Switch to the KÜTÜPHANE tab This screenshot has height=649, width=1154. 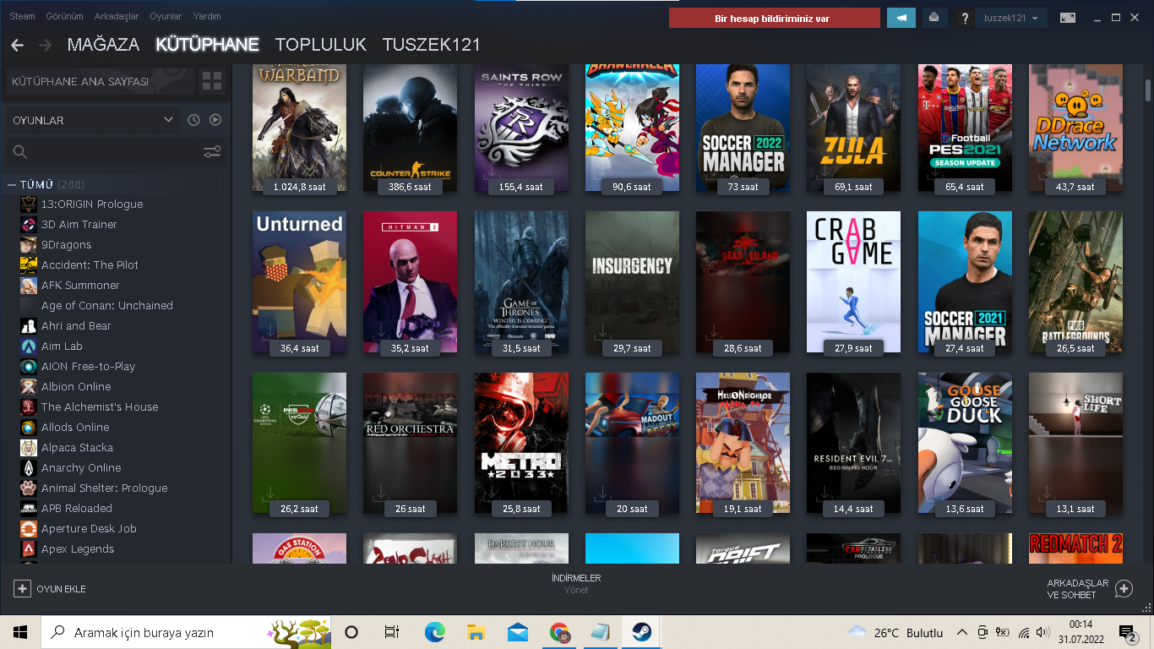[x=207, y=45]
